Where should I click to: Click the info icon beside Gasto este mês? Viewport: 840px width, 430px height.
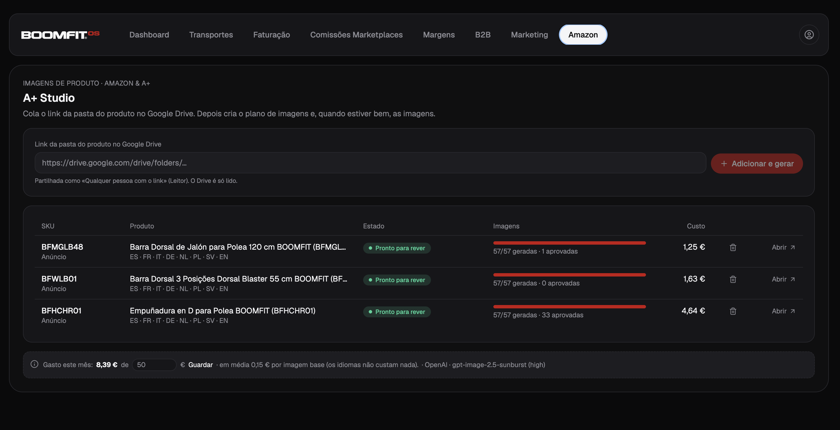coord(34,364)
